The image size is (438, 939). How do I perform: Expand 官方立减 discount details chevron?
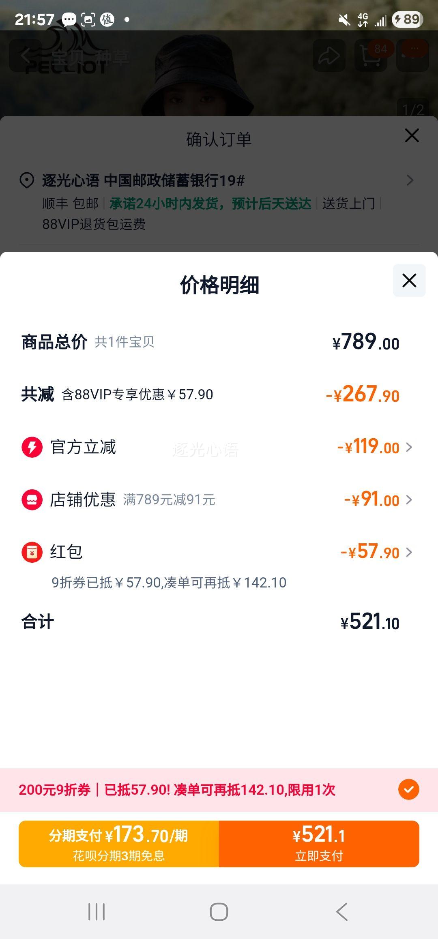tap(409, 447)
